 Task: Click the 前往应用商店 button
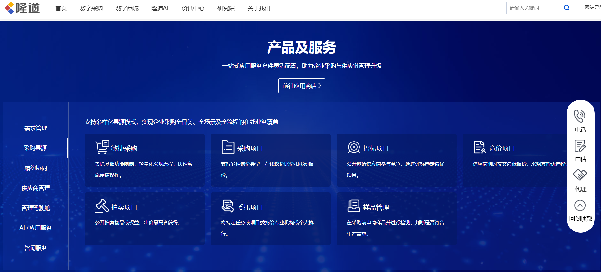tap(302, 86)
